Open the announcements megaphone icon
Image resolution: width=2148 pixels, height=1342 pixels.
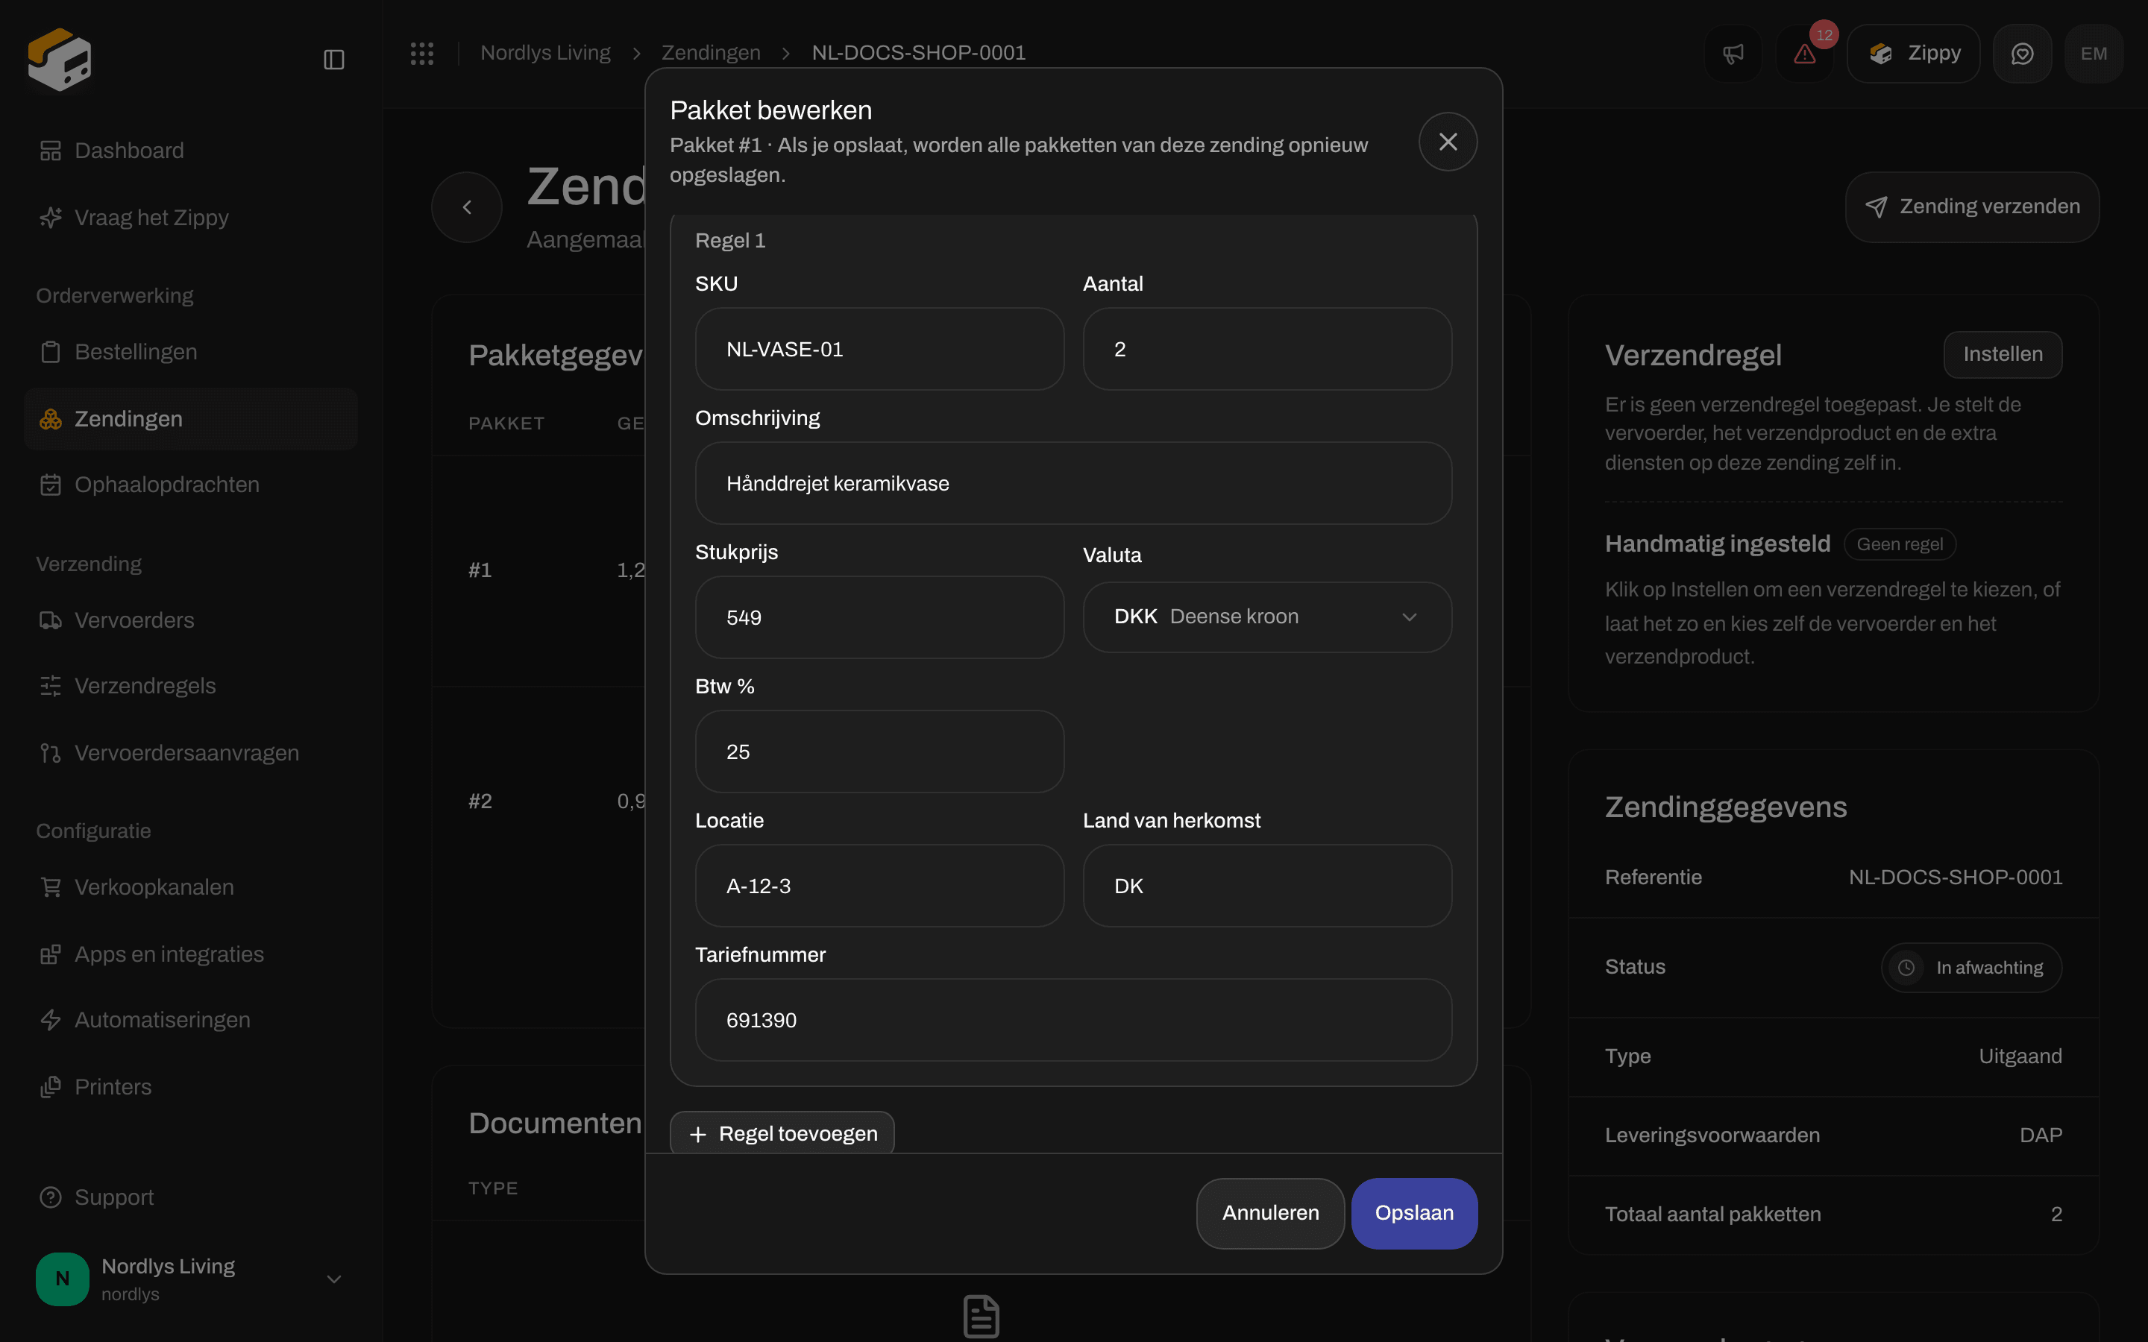point(1733,54)
